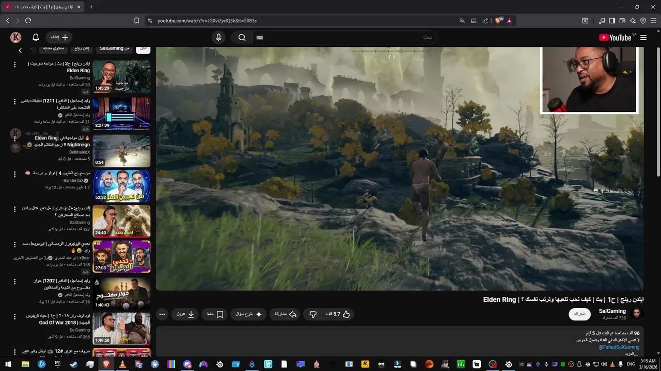Expand the description with ...المزيد
The image size is (661, 371).
[x=632, y=353]
